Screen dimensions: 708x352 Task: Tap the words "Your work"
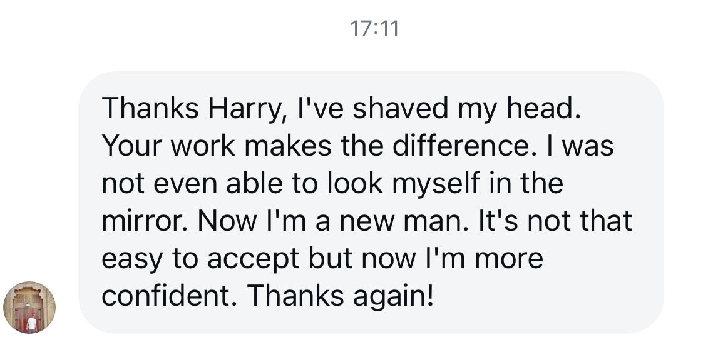tap(167, 146)
